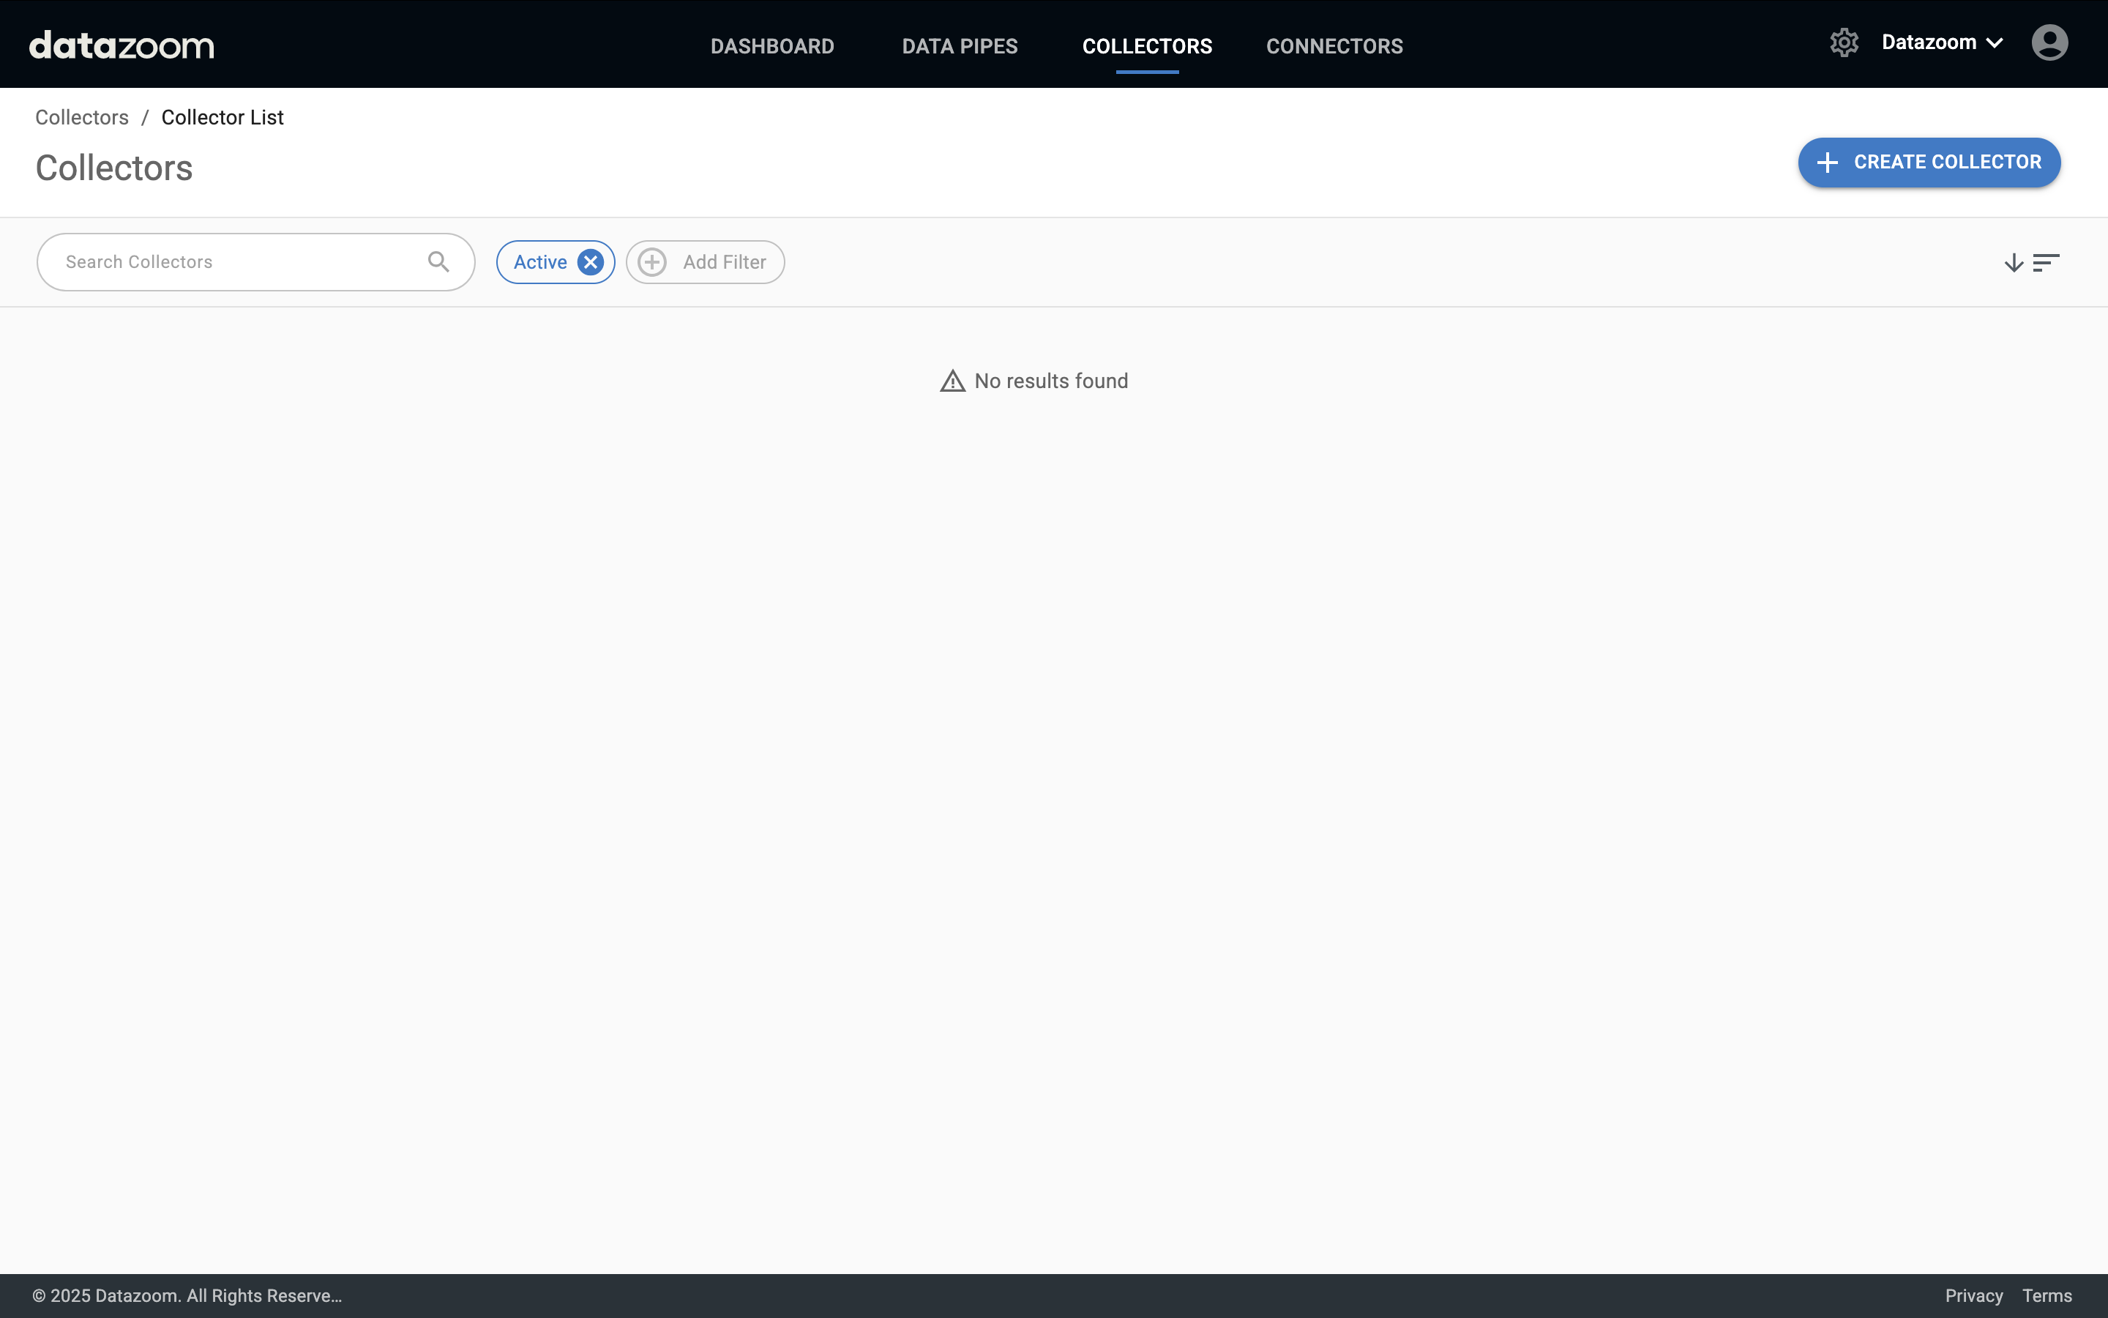Focus the Search Collectors field

click(x=256, y=262)
